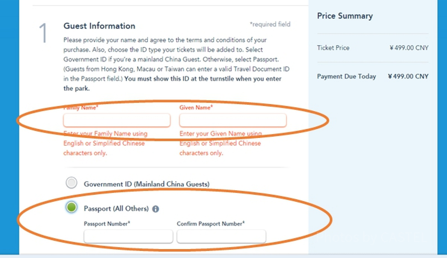Focus the Passport Number text box
Screen dimensions: 447x258
128,236
